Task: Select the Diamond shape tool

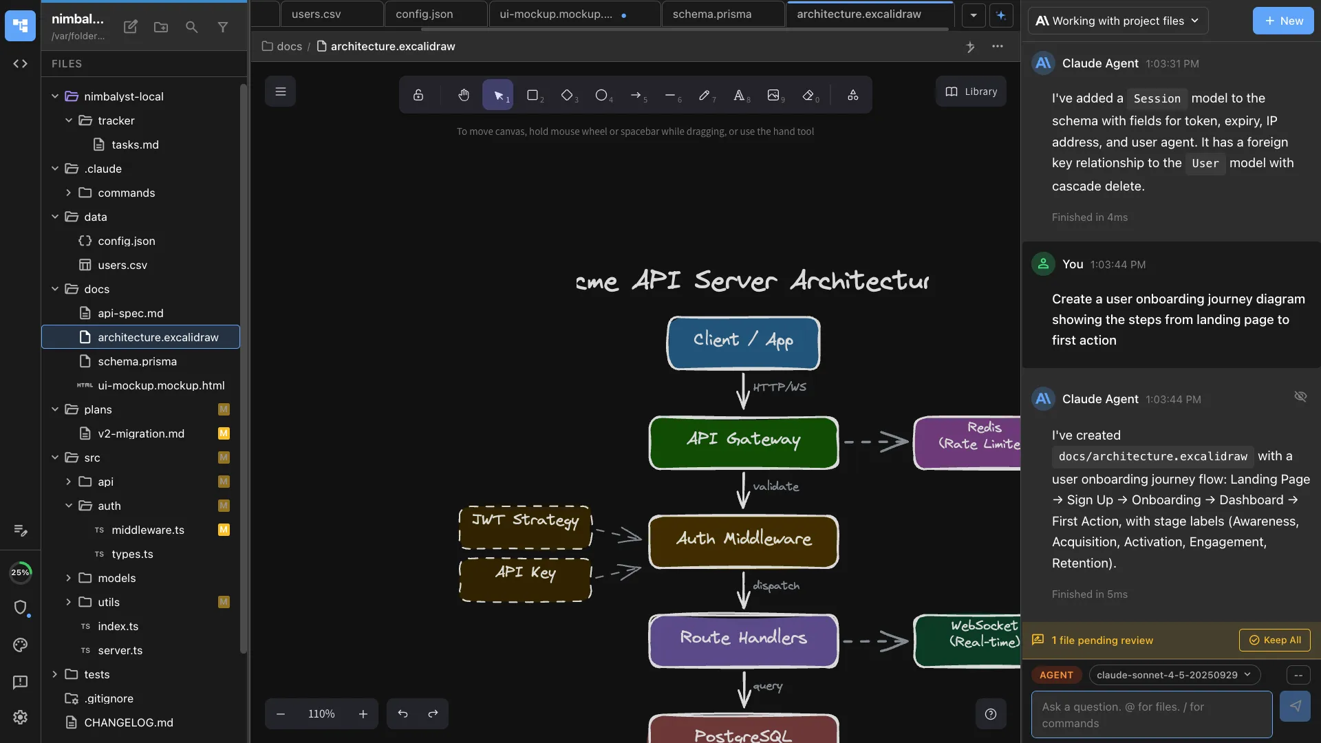Action: (568, 95)
